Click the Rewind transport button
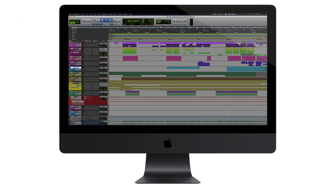The width and height of the screenshot is (336, 188). (x=178, y=24)
